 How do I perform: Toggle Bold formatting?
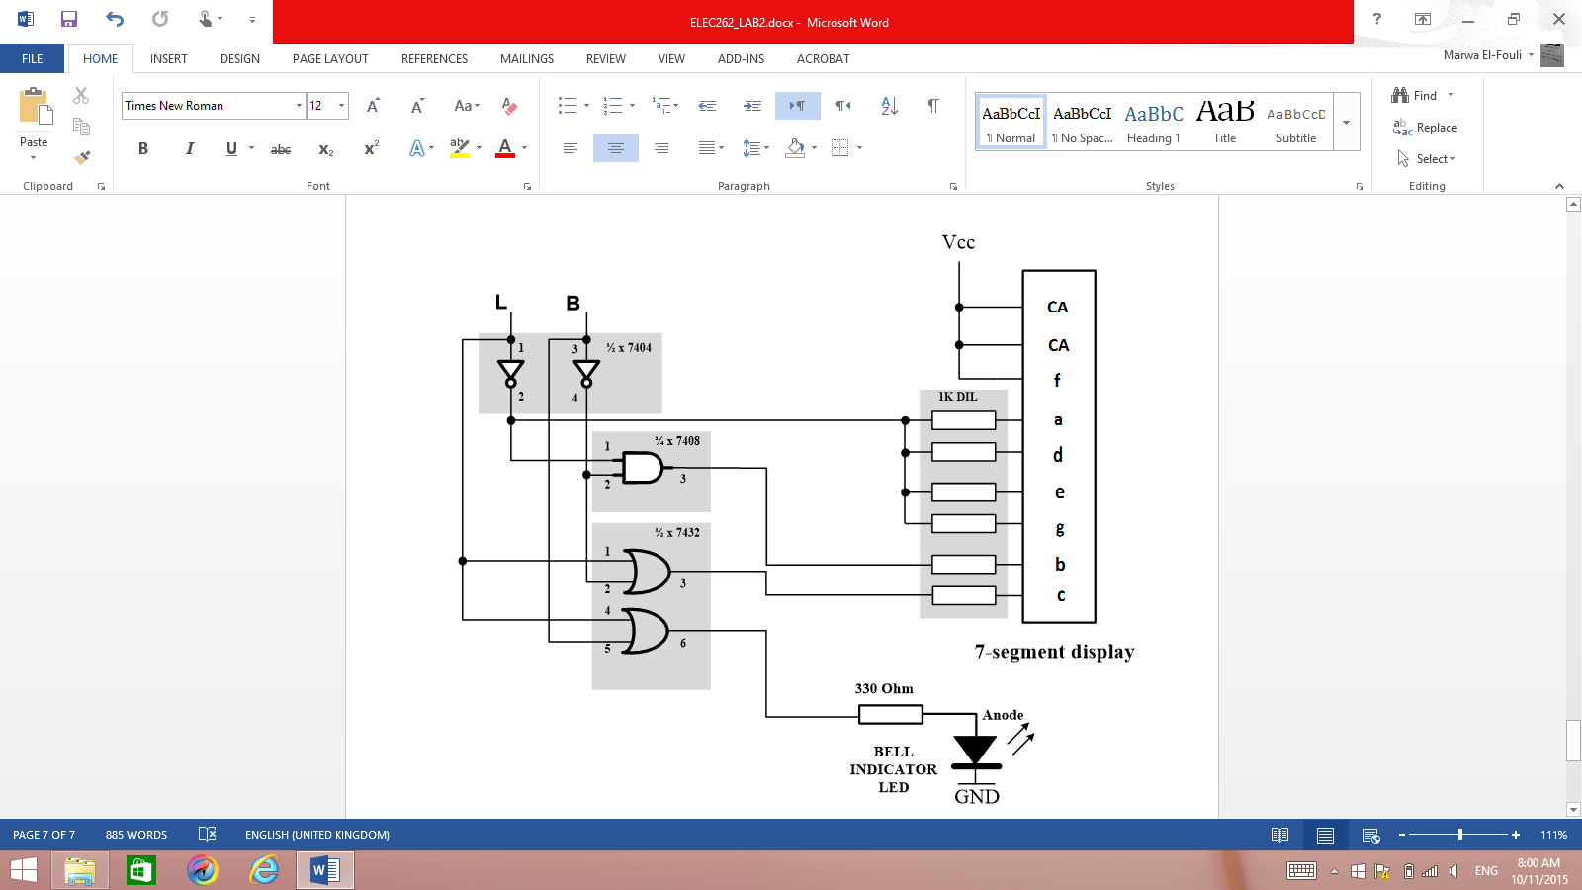point(142,148)
